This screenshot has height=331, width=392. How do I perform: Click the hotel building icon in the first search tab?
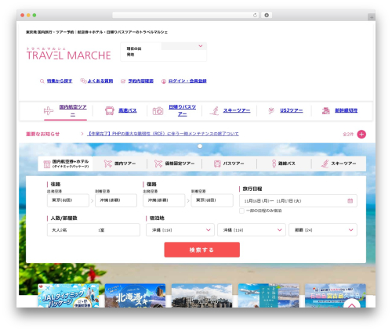[47, 164]
